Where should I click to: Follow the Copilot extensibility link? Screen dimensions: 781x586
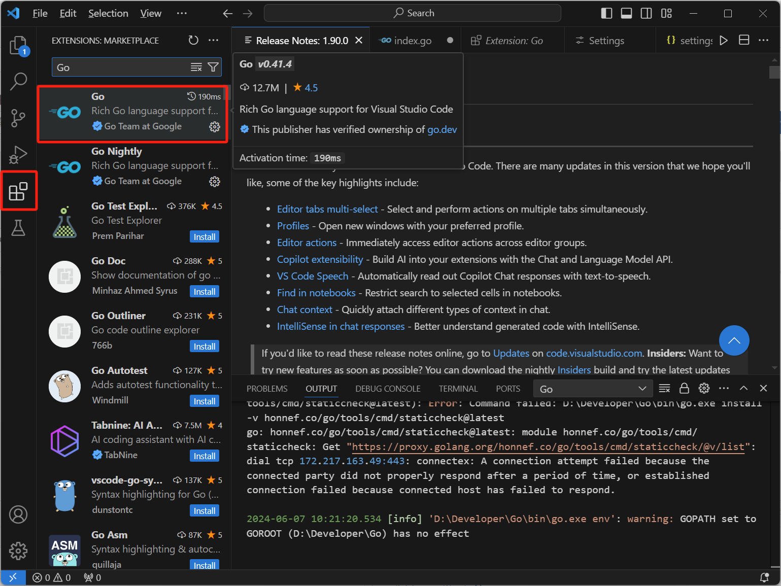click(320, 259)
